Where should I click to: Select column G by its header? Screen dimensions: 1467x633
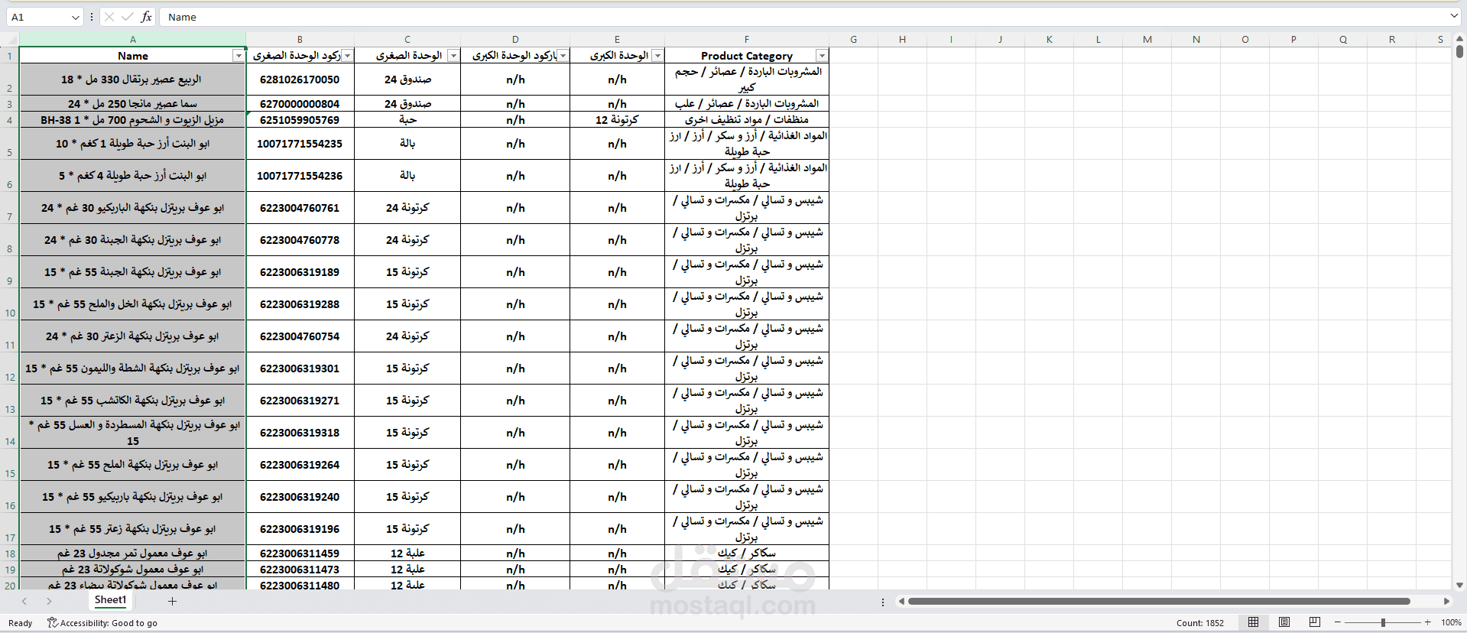pyautogui.click(x=853, y=39)
